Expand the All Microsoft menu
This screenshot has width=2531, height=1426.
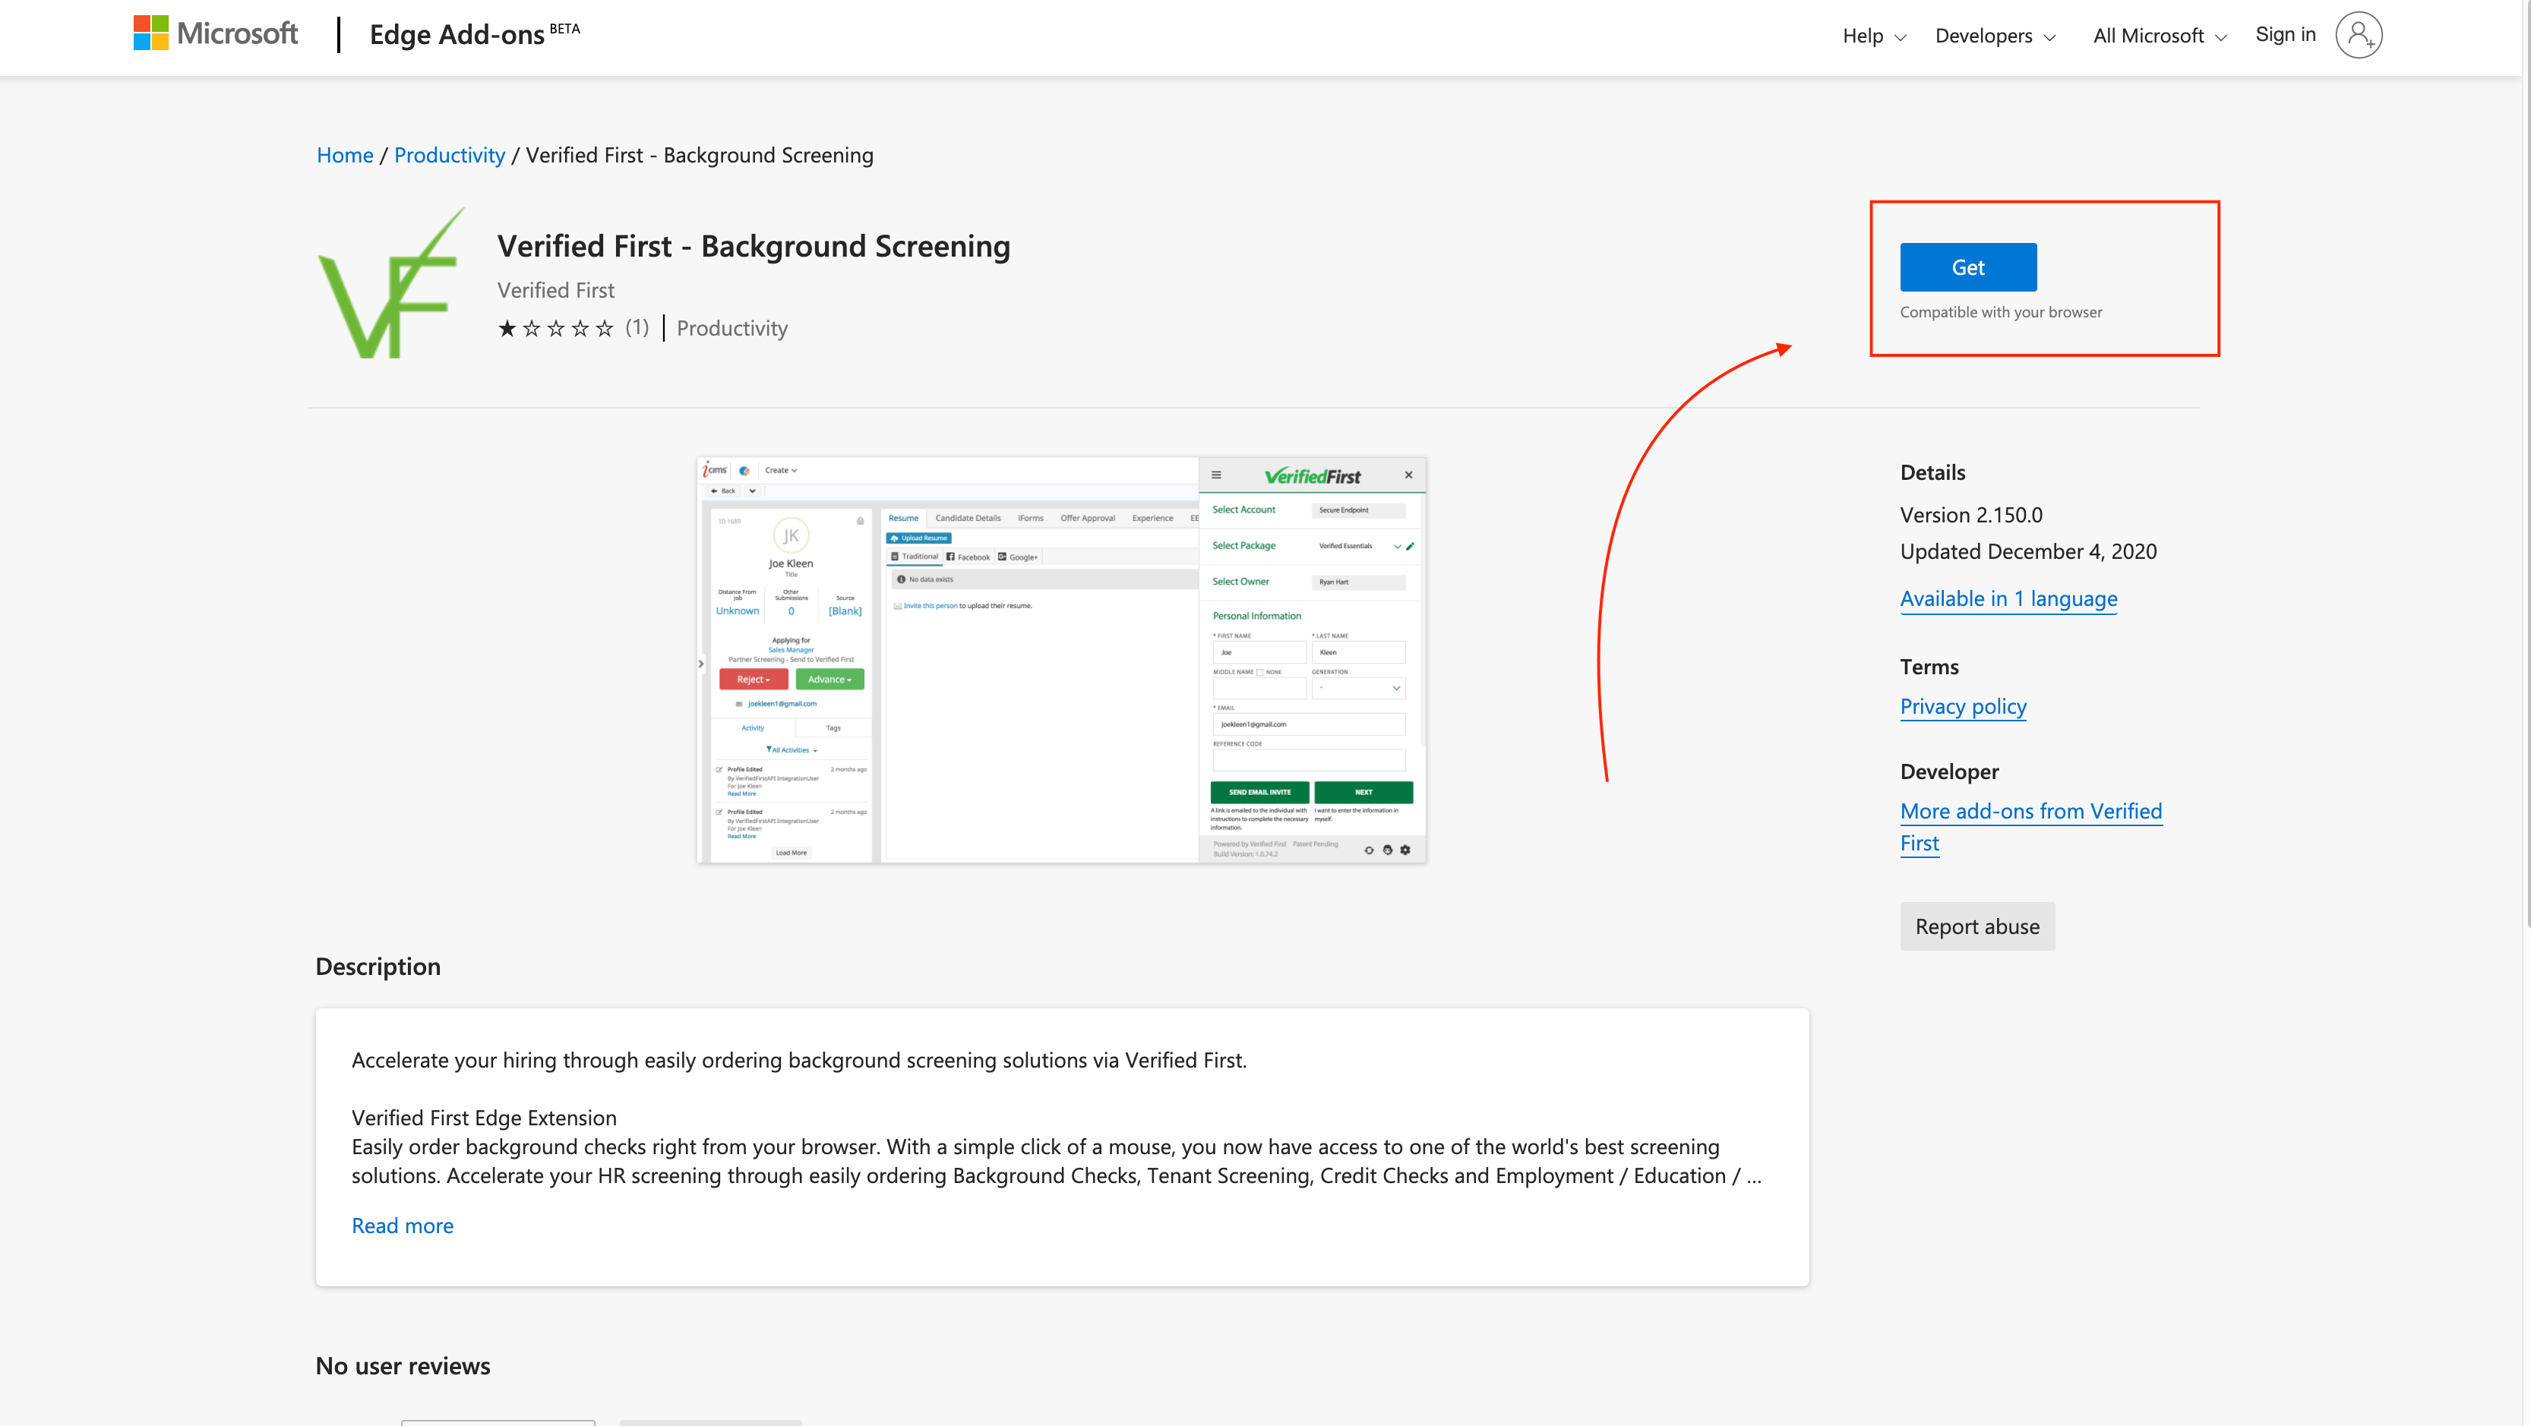coord(2159,36)
